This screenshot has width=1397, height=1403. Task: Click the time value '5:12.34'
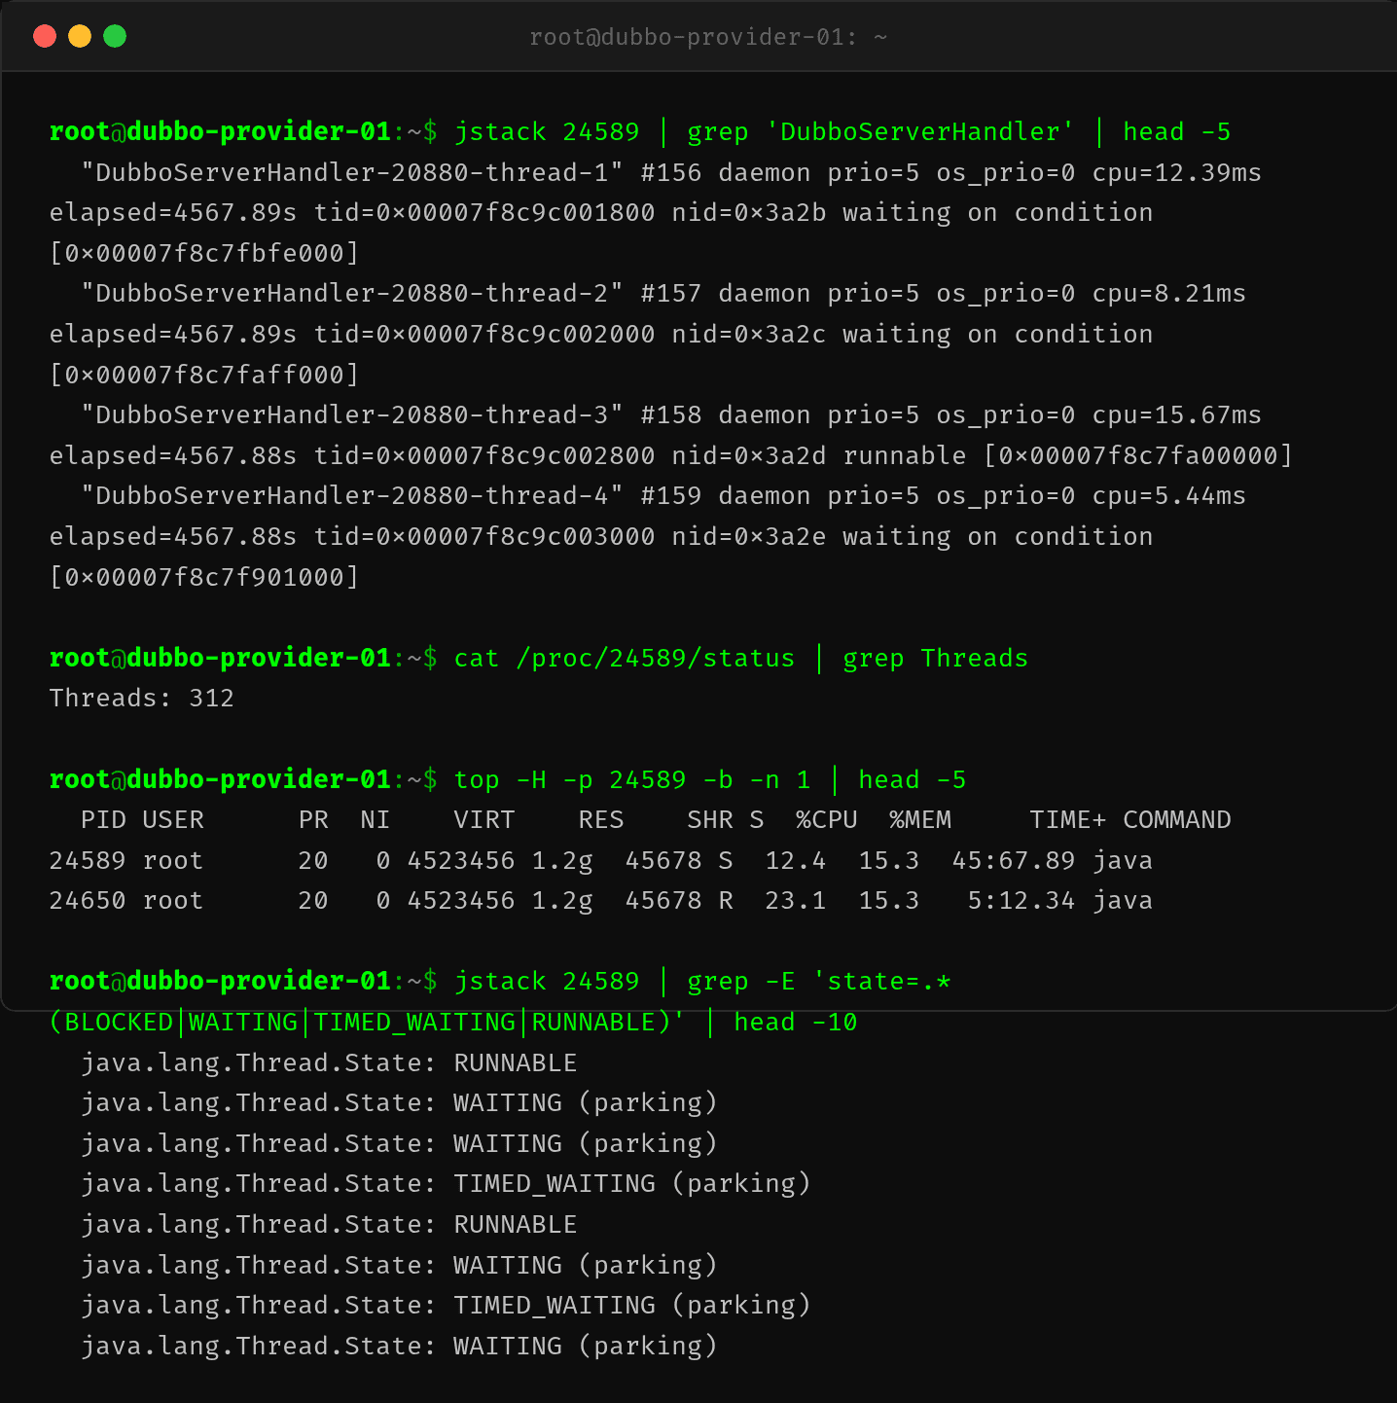click(1021, 900)
